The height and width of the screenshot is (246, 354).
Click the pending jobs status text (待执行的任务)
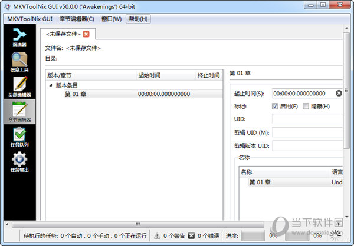pyautogui.click(x=85, y=236)
